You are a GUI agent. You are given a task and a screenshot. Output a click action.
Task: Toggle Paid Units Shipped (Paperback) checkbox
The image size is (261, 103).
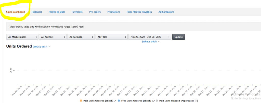click(196, 101)
